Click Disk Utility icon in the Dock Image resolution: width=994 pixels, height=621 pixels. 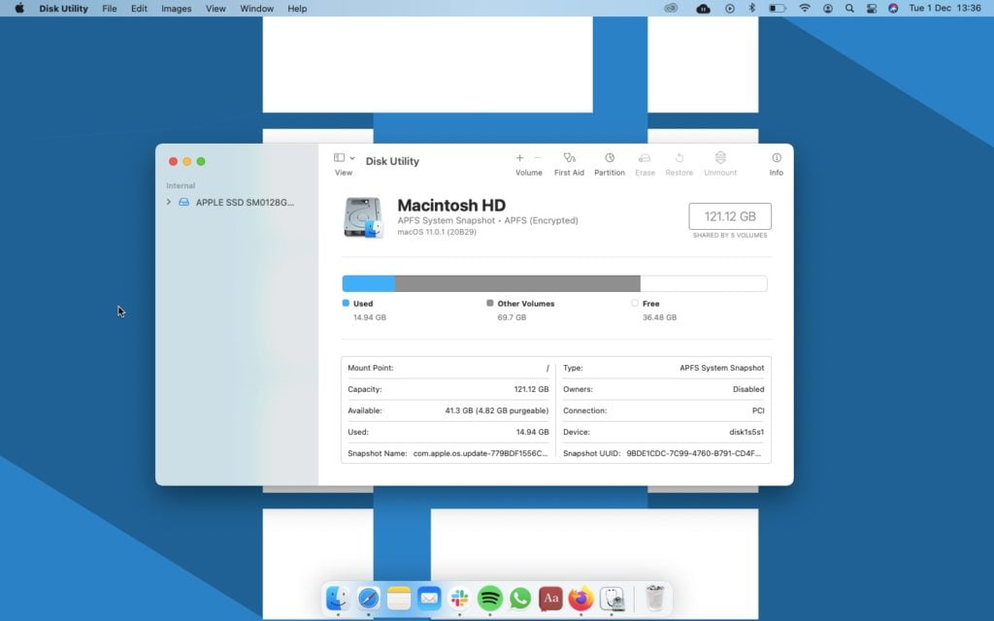(612, 598)
